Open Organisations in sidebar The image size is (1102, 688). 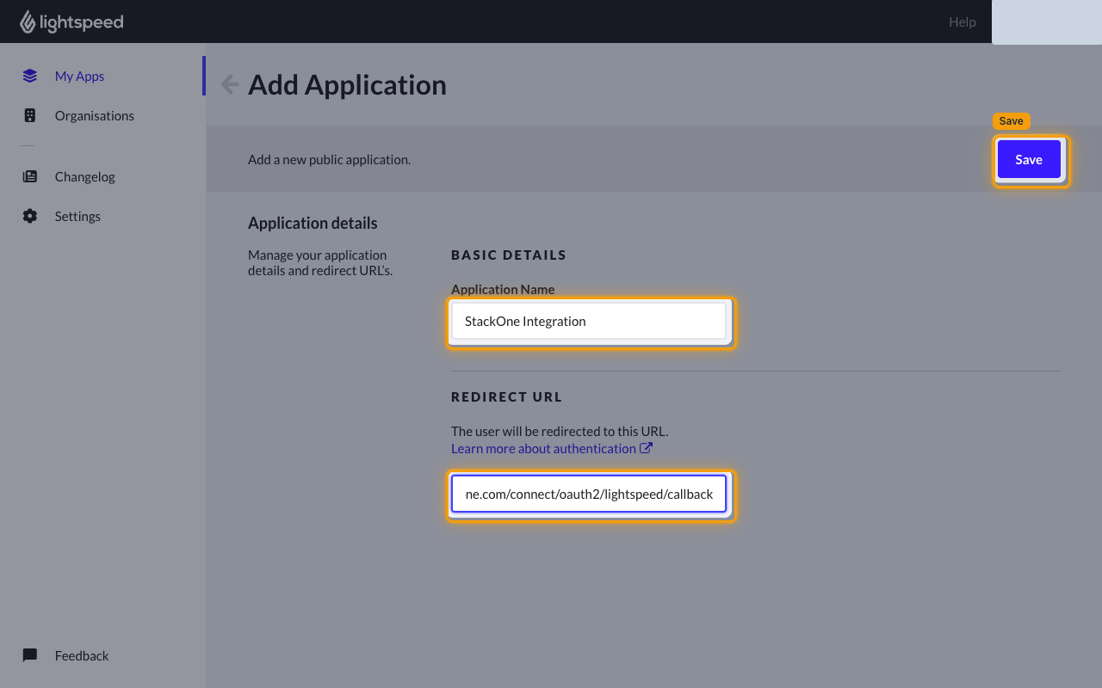[95, 115]
